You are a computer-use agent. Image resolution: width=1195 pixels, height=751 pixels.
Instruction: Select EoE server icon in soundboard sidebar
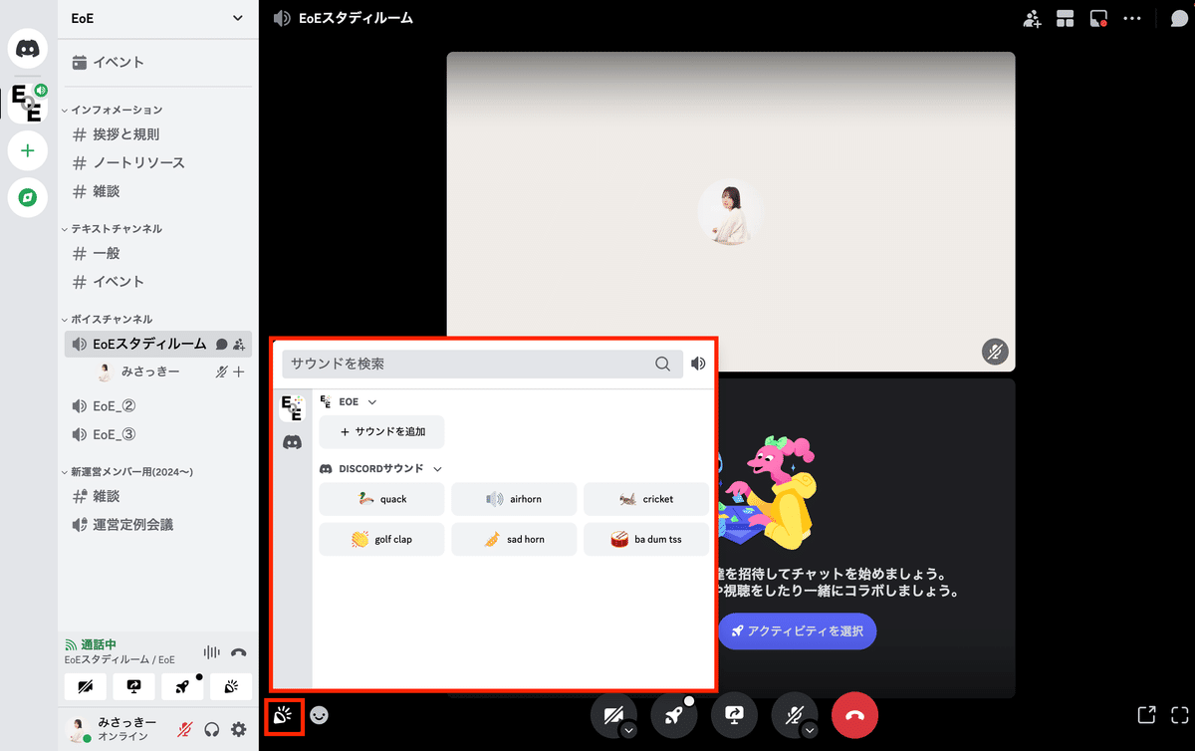click(292, 406)
